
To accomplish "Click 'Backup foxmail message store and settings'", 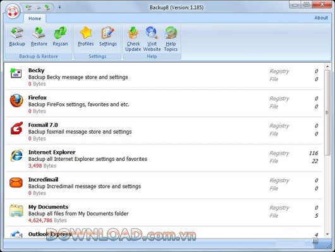I will pyautogui.click(x=80, y=132).
